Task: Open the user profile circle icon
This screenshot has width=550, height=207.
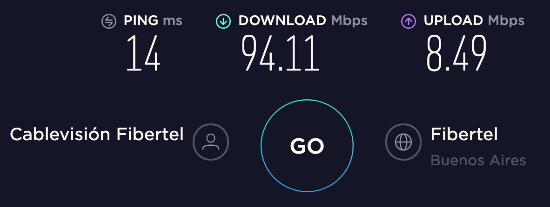Action: 211,142
